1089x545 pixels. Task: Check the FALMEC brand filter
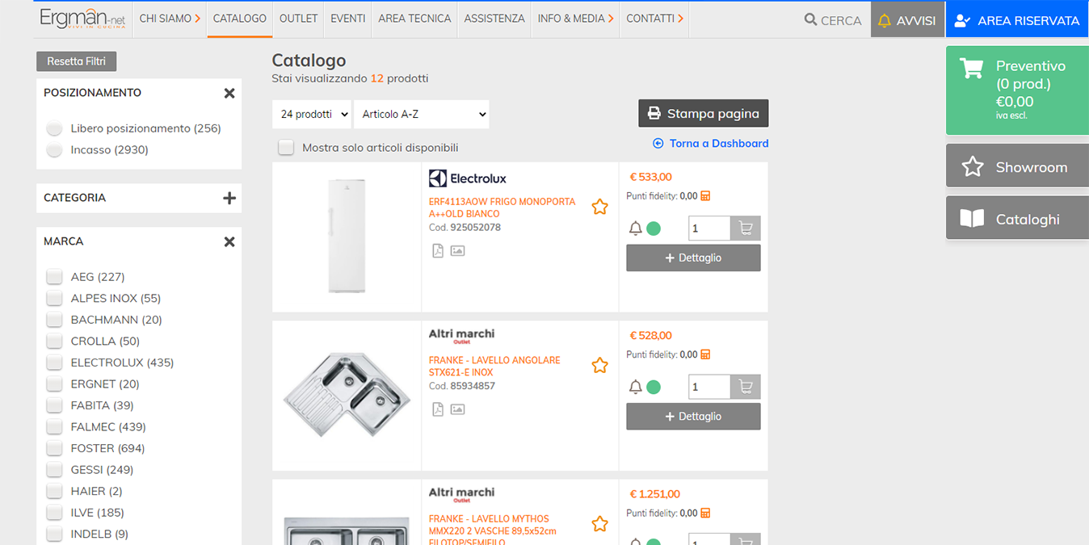(54, 426)
